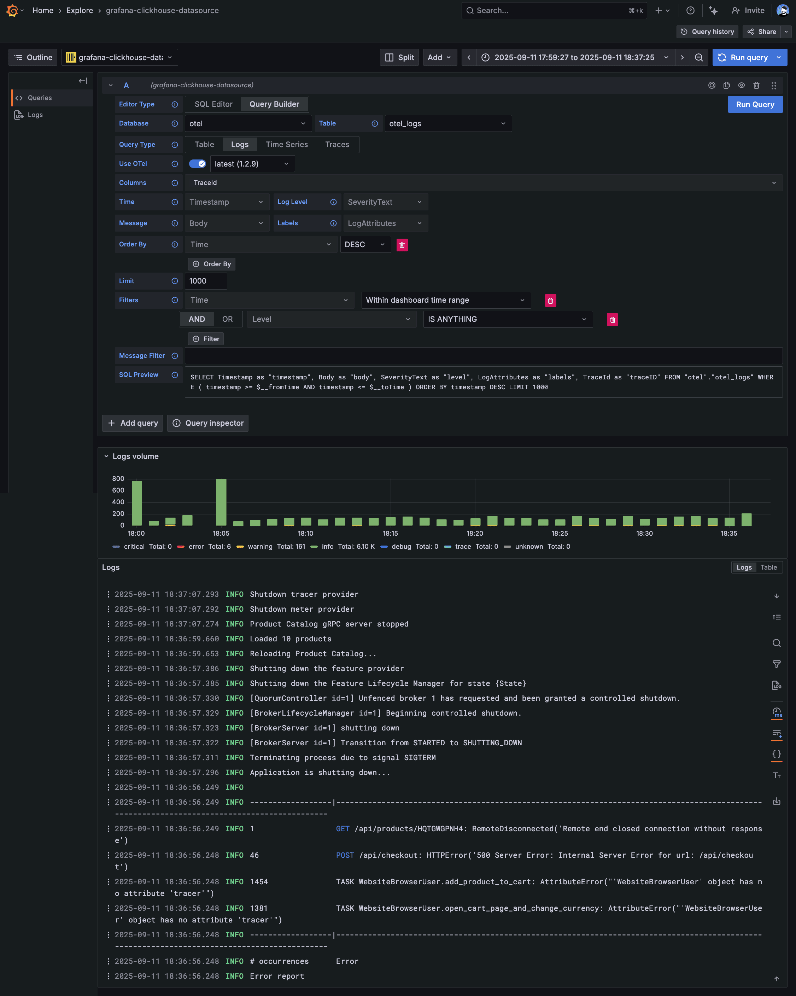Collapse the Logs volume panel
Screen dimensions: 796x996
coord(106,456)
